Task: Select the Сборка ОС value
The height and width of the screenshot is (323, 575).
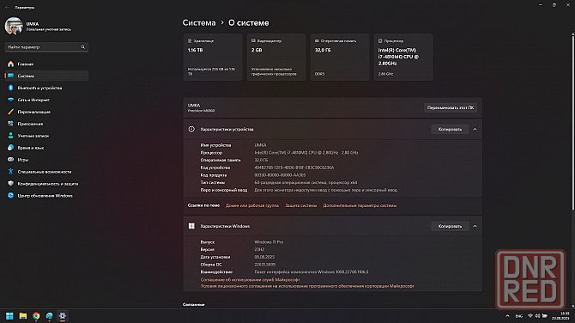Action: click(265, 265)
